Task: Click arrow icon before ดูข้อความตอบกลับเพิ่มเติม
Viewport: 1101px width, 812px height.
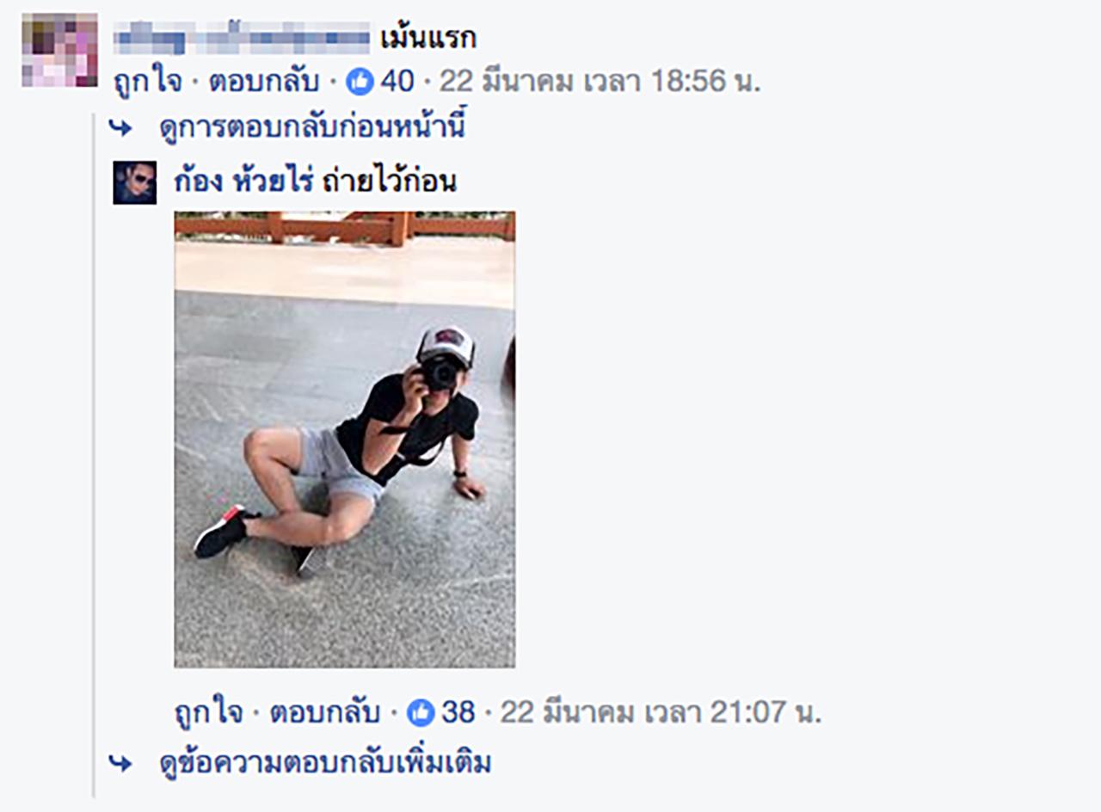Action: pyautogui.click(x=121, y=763)
